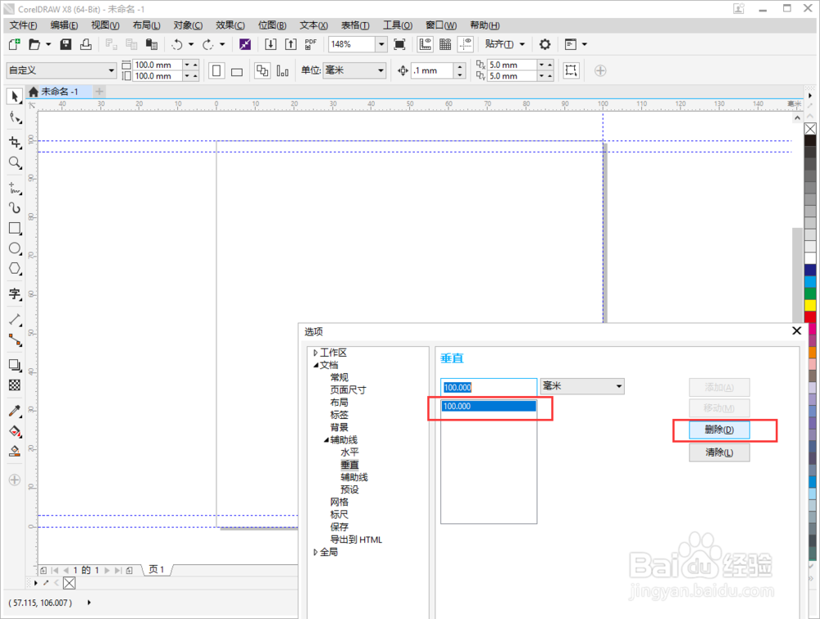Select the Interactive Fill tool

point(15,431)
